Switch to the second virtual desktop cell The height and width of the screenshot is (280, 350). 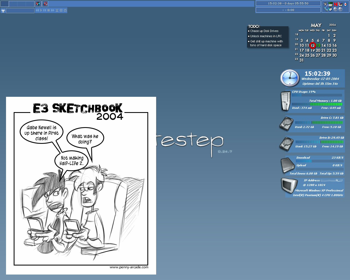(13, 4)
